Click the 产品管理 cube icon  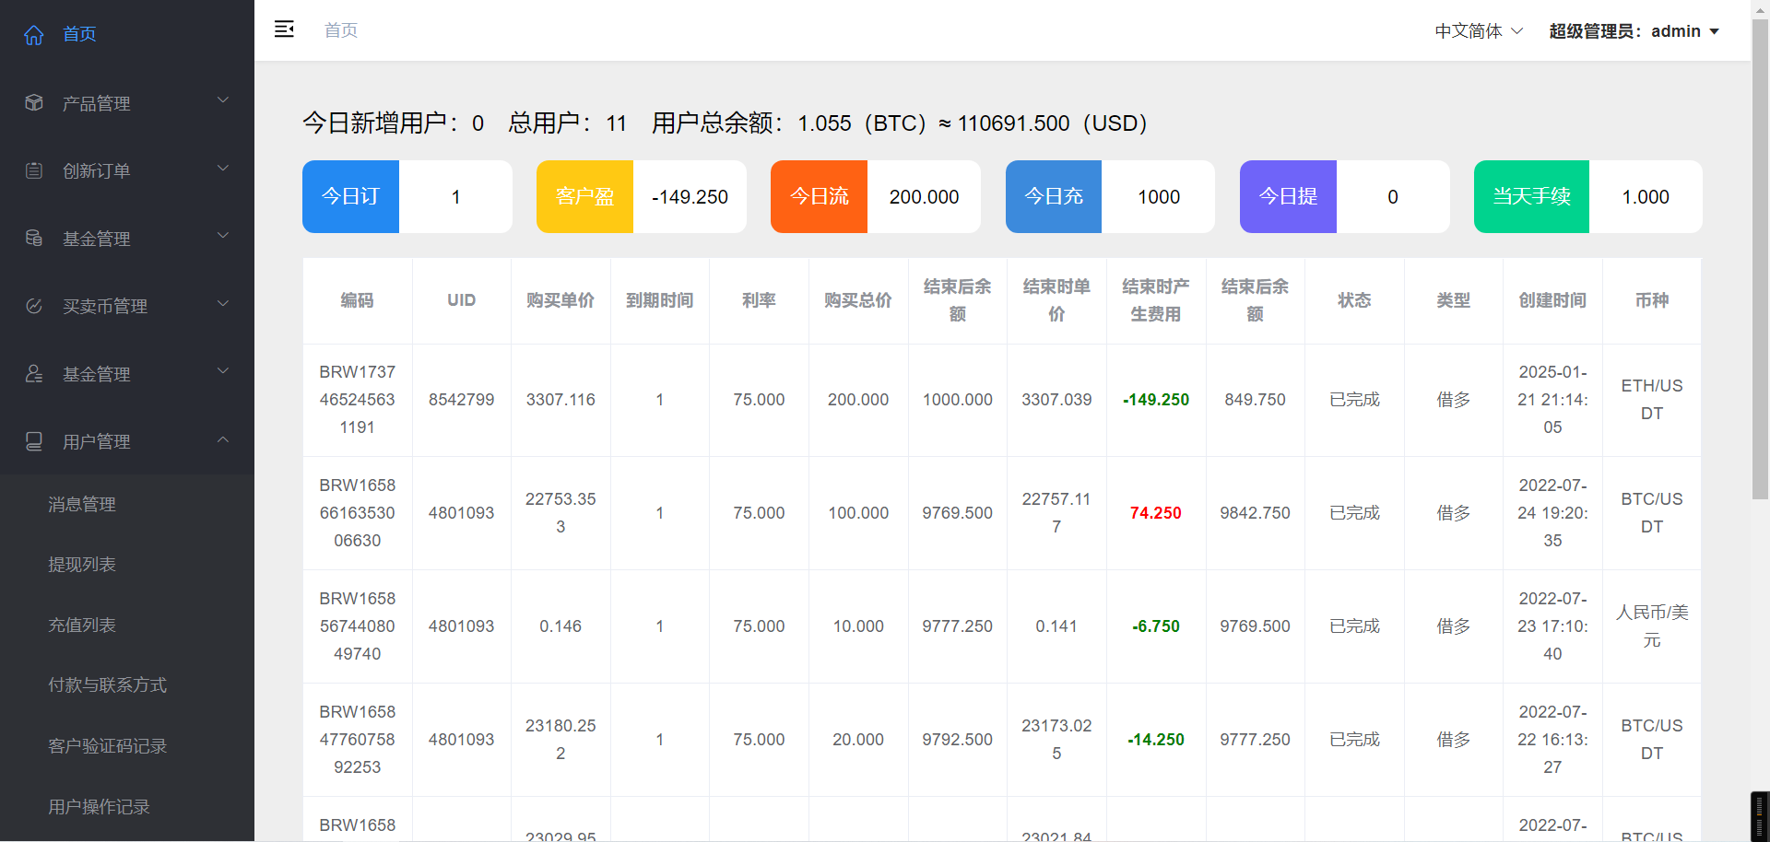pyautogui.click(x=34, y=103)
